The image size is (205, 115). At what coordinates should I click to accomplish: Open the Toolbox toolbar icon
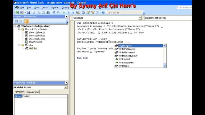click(x=97, y=12)
